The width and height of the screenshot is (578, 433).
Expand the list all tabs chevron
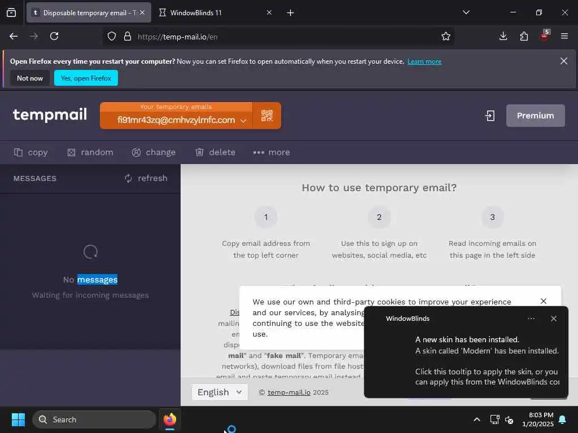click(x=466, y=12)
